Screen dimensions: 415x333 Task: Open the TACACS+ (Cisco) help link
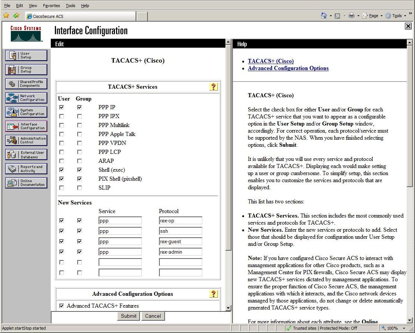point(271,61)
